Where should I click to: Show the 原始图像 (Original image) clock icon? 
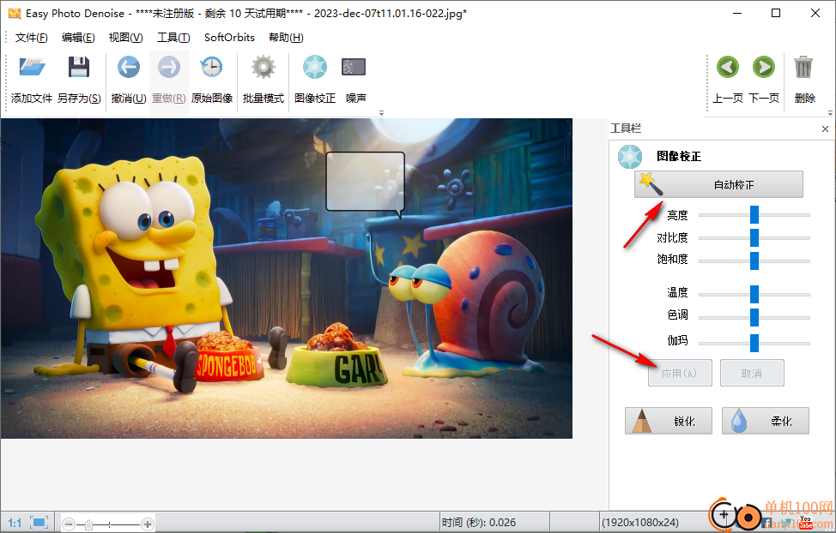click(212, 67)
